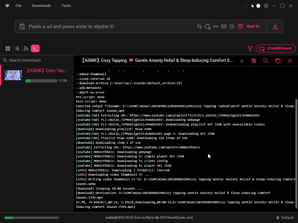The width and height of the screenshot is (298, 223).
Task: Open the Downloads menu
Action: click(41, 6)
